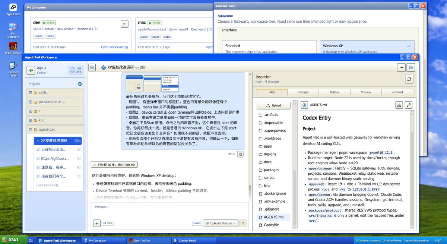Viewport: 447px width, 244px height.
Task: Add a new project with the plus icon
Action: point(80,84)
